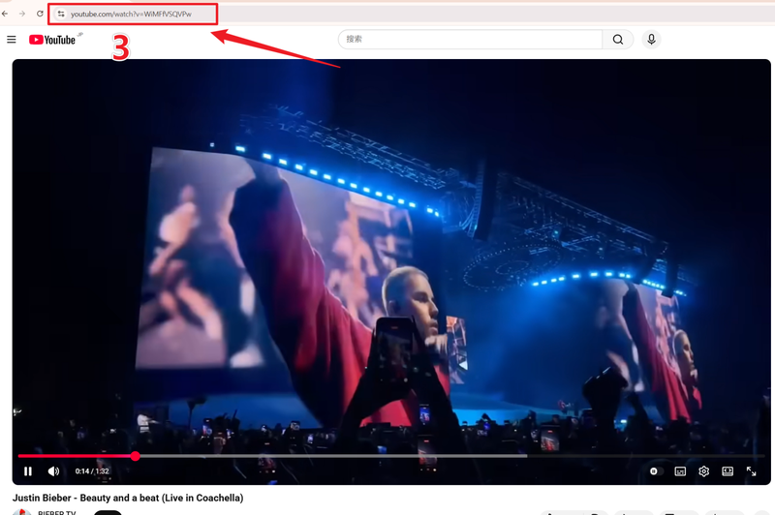Reload the page with the refresh icon
Viewport: 775px width, 515px height.
tap(40, 14)
